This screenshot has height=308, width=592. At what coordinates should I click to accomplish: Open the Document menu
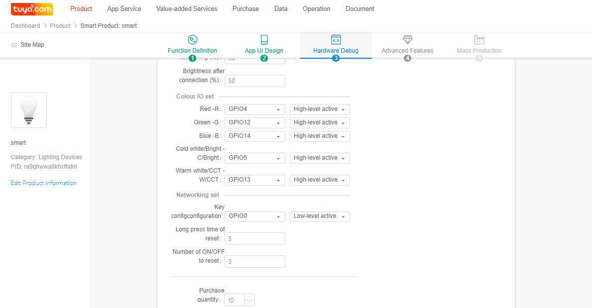[x=360, y=8]
